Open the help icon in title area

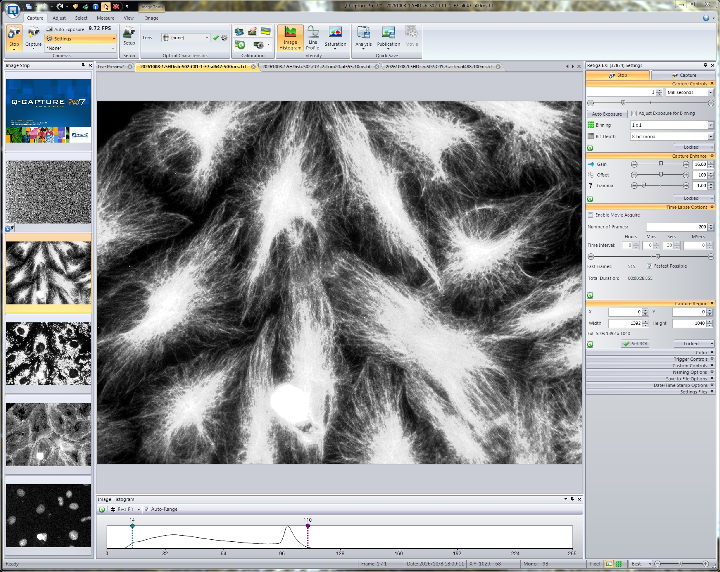coord(706,18)
